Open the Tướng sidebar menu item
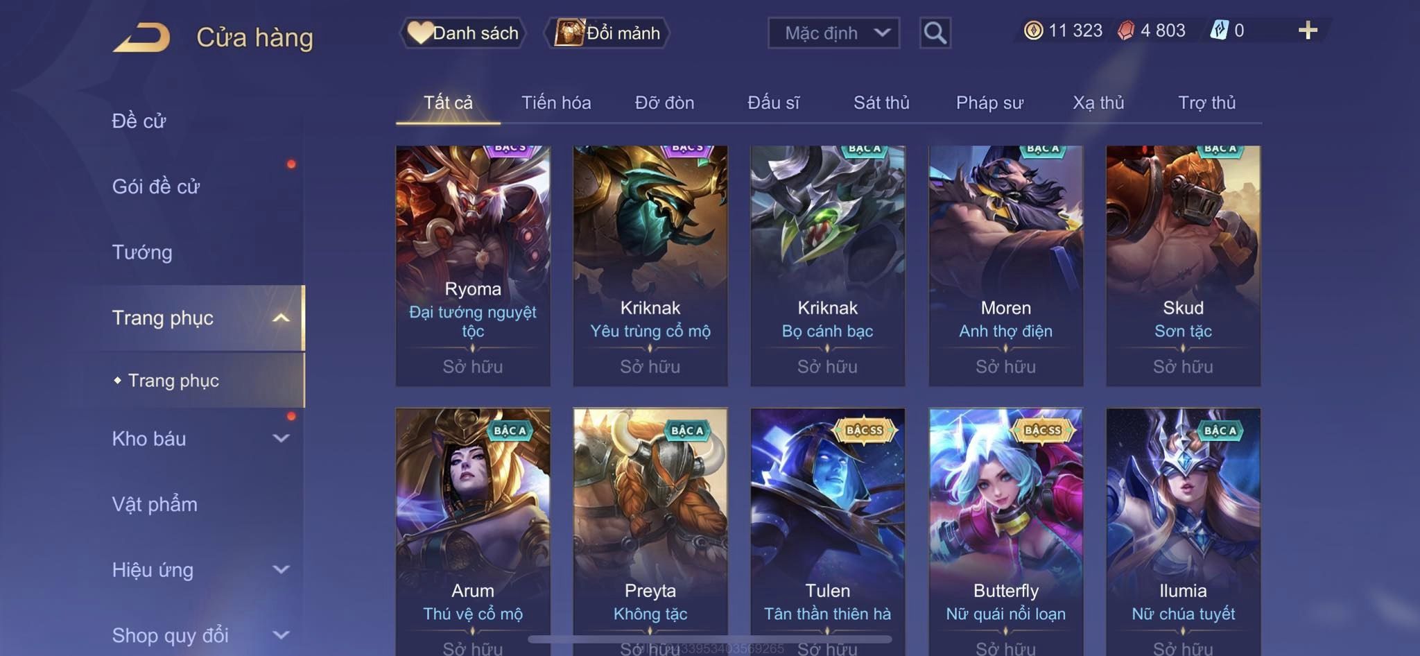This screenshot has width=1420, height=656. tap(142, 252)
